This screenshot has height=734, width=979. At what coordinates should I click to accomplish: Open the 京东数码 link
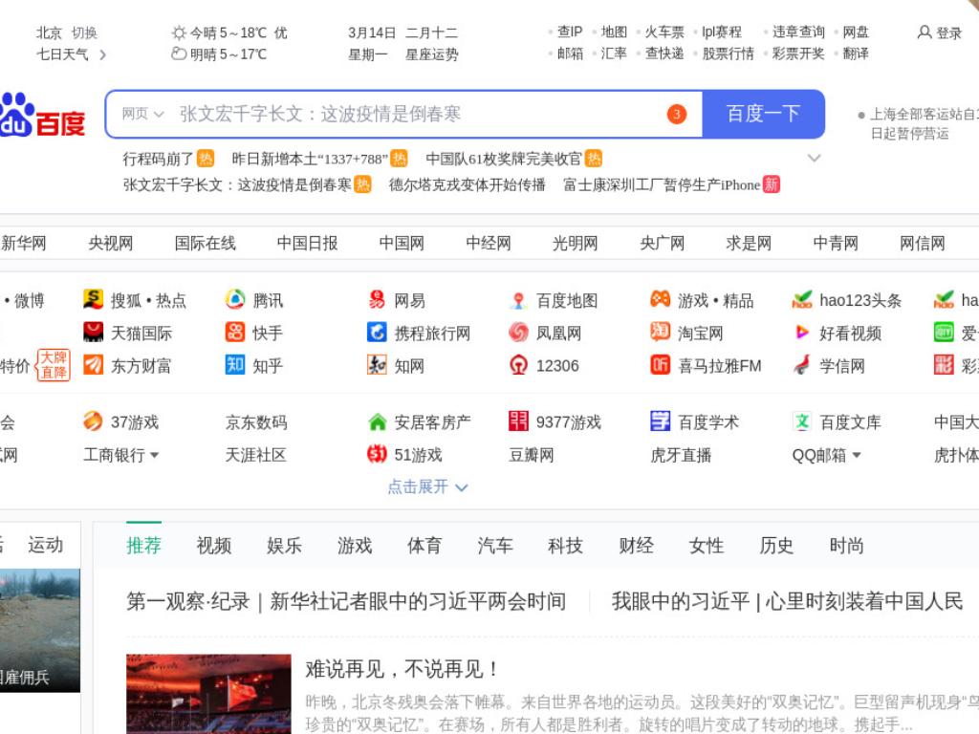256,422
